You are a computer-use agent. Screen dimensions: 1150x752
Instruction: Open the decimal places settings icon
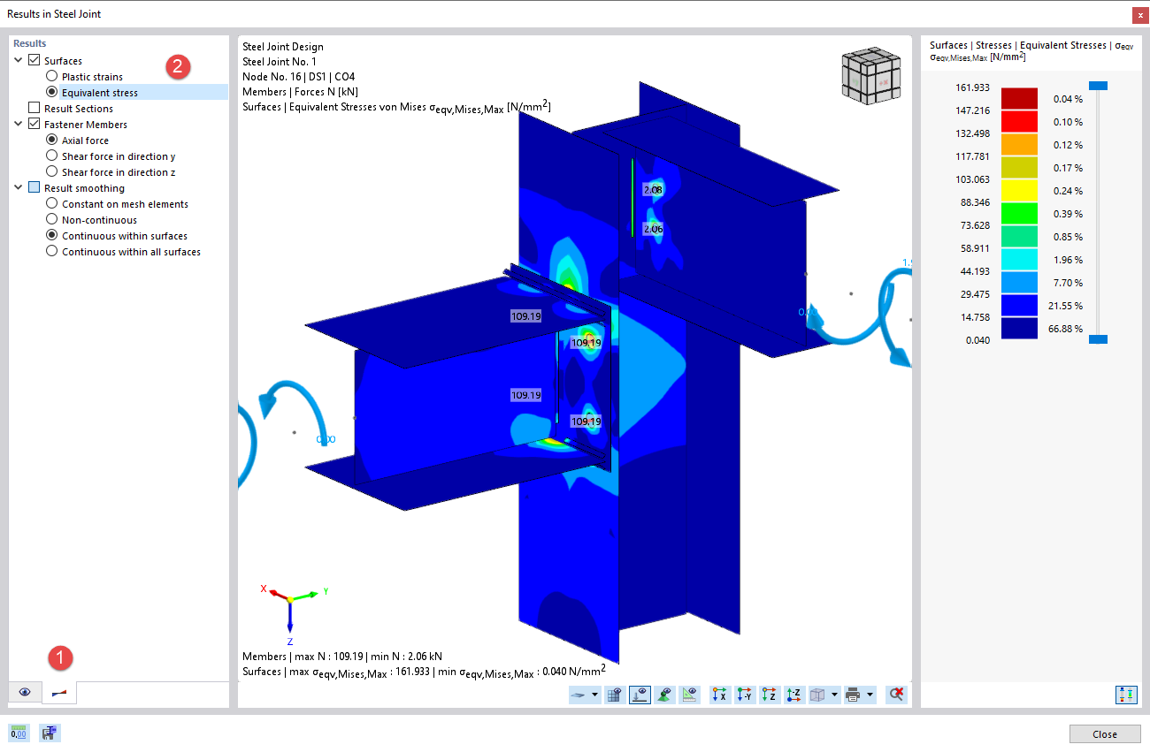tap(18, 733)
